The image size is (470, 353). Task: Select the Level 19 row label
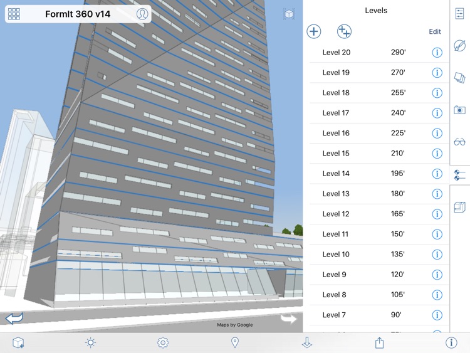tap(336, 72)
